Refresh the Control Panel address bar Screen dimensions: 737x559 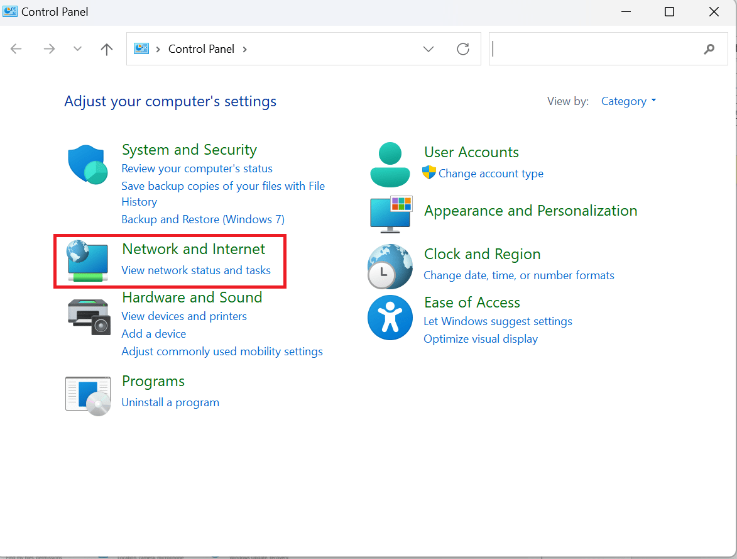click(x=463, y=49)
